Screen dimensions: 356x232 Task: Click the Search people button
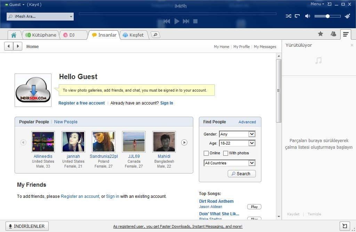coord(242,173)
